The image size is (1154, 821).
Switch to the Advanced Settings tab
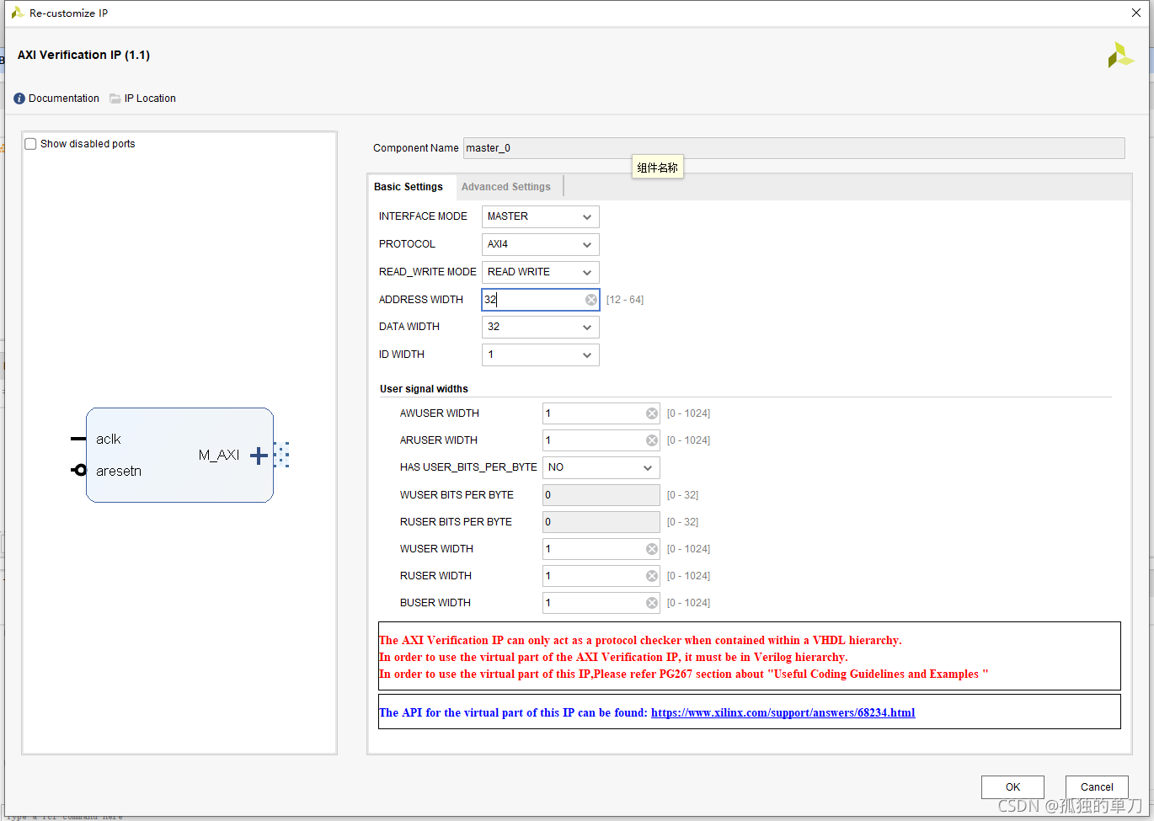(x=505, y=187)
